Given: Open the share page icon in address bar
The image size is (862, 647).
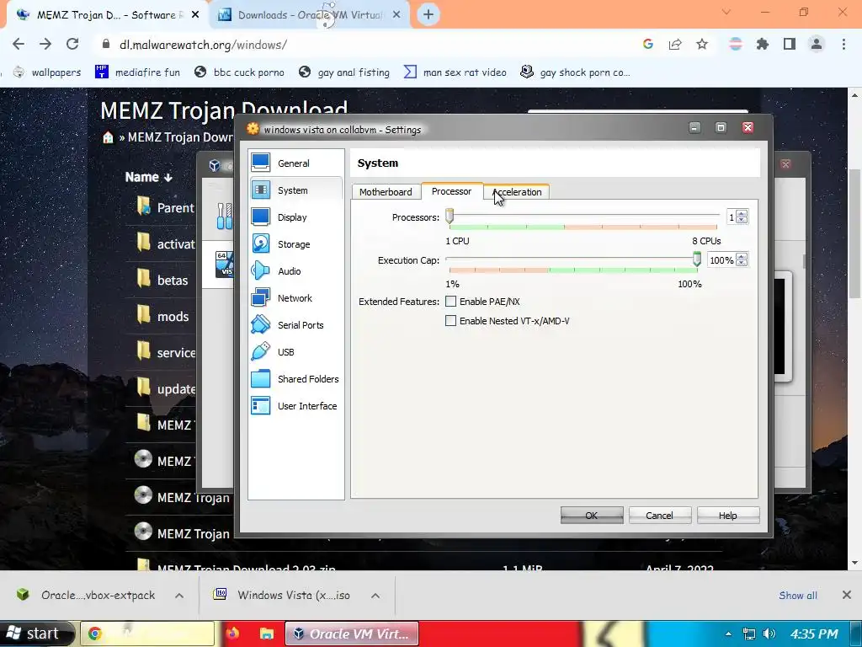Looking at the screenshot, I should [675, 44].
